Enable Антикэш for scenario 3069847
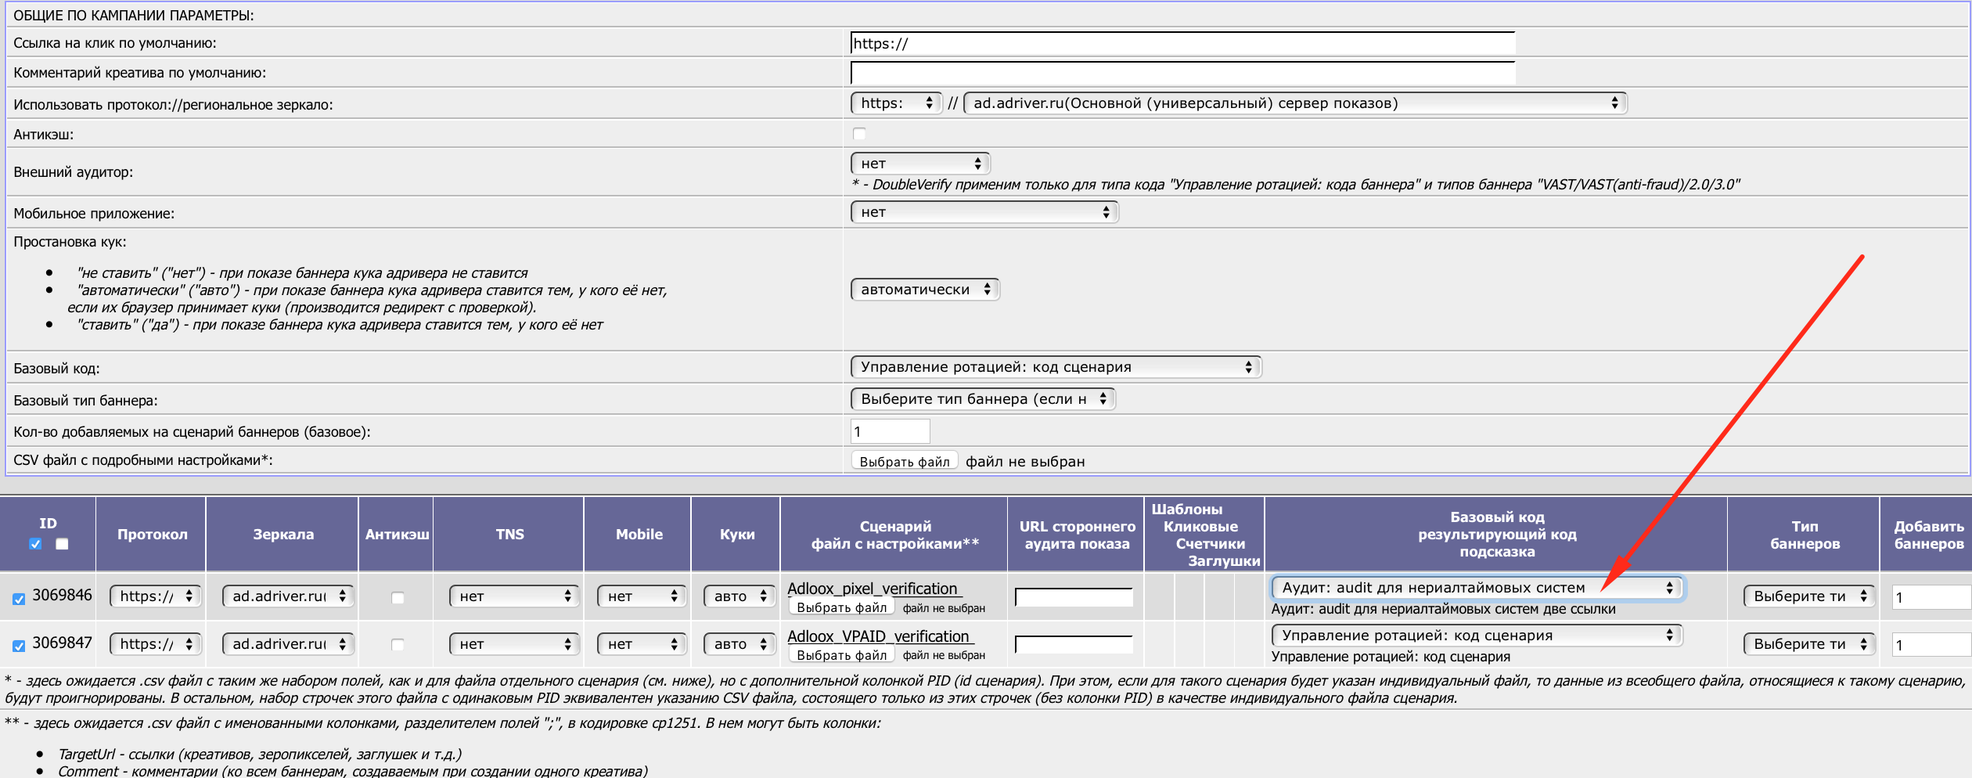The image size is (1972, 778). [x=398, y=644]
